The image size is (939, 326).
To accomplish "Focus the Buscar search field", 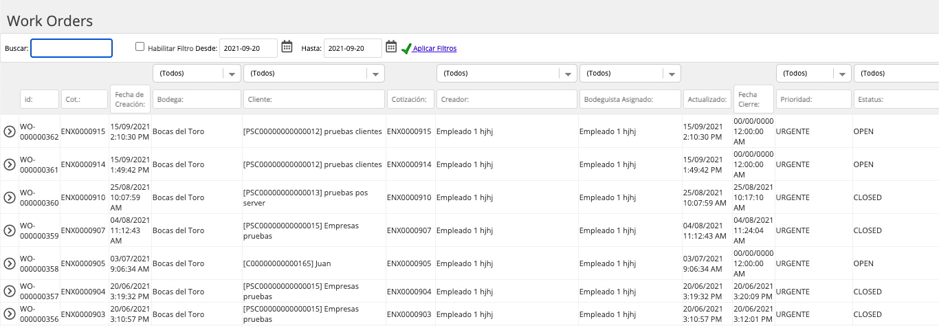I will click(x=71, y=48).
